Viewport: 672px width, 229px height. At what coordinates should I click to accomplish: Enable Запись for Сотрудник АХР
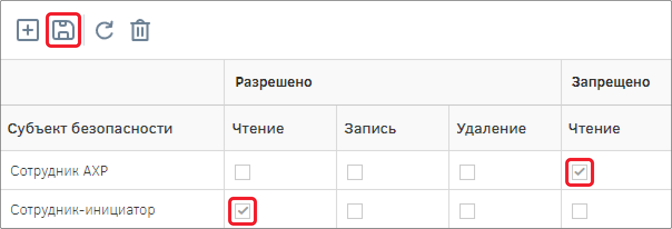tap(355, 172)
